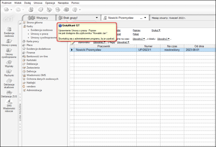Open the Umowy cywilnoprawne sidebar module
Screen dimensions: 216x147
9,53
